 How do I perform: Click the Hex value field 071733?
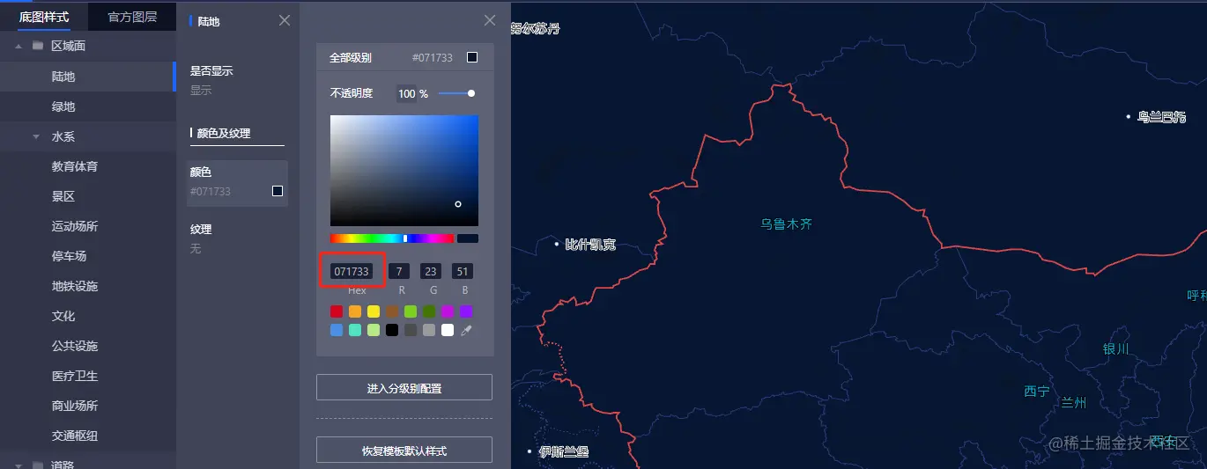coord(352,271)
